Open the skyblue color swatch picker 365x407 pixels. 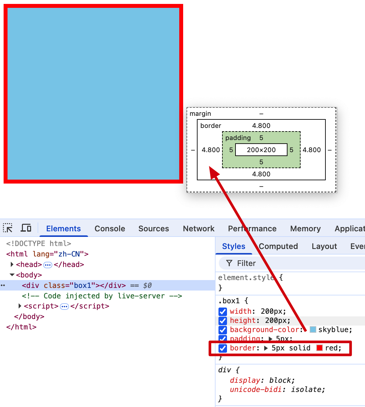[x=313, y=329]
